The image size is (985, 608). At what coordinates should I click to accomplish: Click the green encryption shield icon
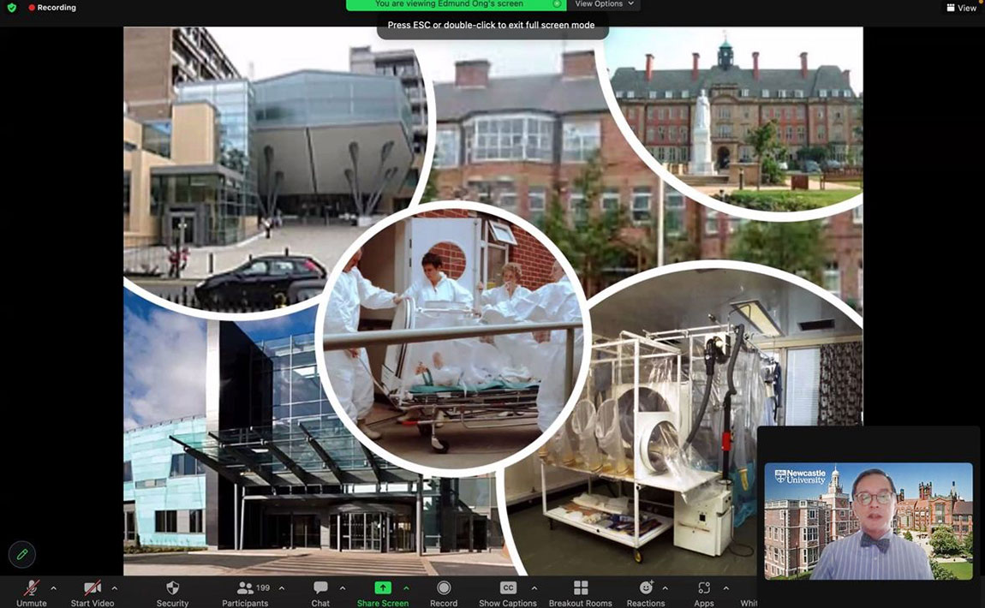click(11, 8)
